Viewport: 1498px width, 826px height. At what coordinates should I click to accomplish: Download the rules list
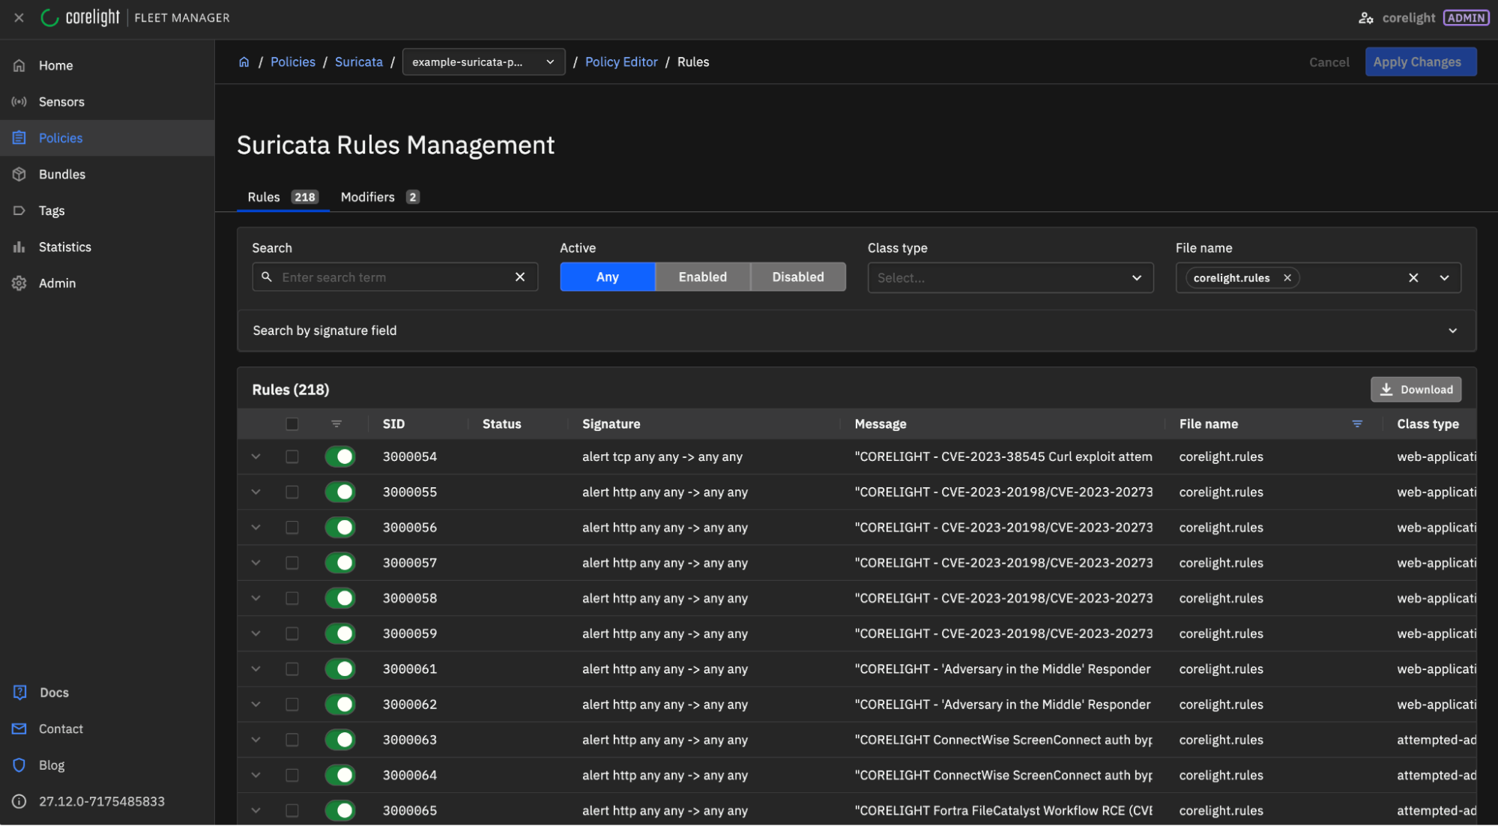pos(1415,390)
